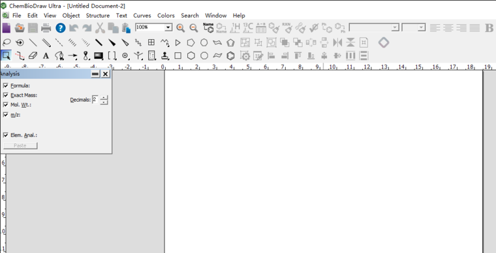Open the font name dropdown
The height and width of the screenshot is (253, 496).
coord(395,27)
